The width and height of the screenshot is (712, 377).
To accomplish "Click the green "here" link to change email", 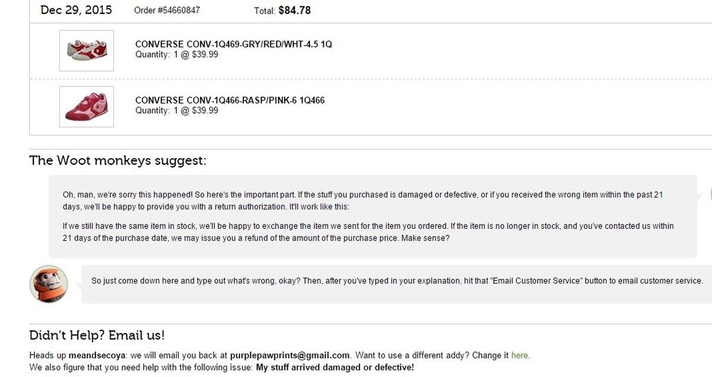I will (x=519, y=355).
